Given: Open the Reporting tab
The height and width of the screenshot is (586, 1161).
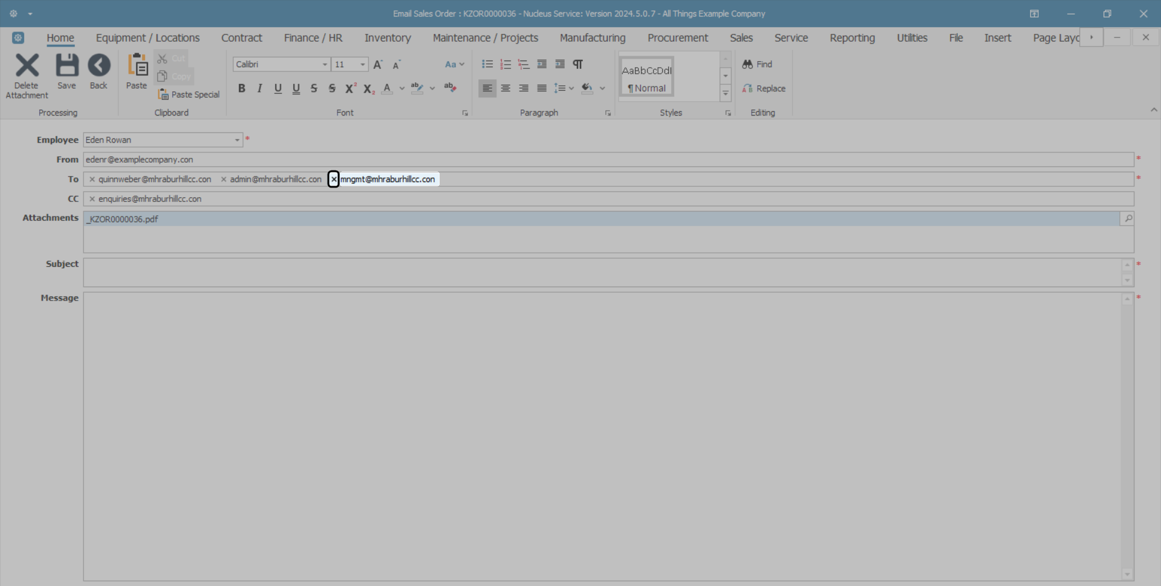Looking at the screenshot, I should 852,37.
